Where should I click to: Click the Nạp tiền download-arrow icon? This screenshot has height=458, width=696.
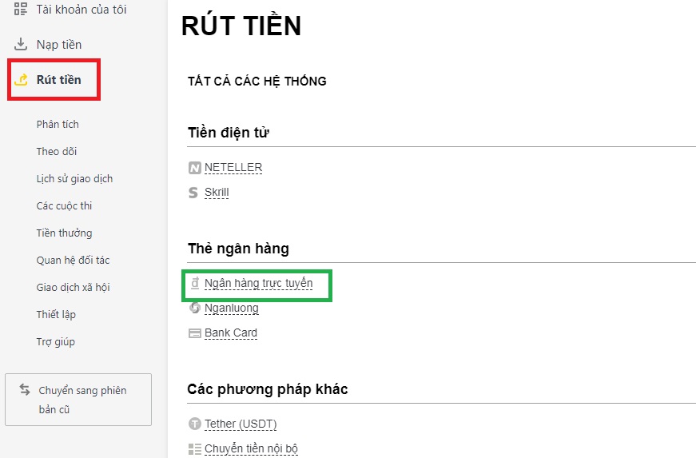click(x=21, y=44)
